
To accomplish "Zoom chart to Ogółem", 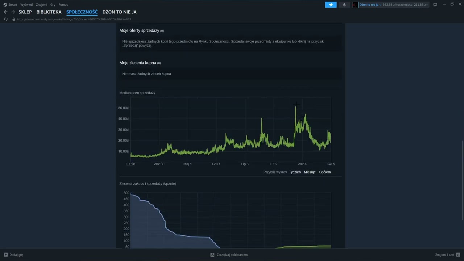I will click(x=324, y=172).
